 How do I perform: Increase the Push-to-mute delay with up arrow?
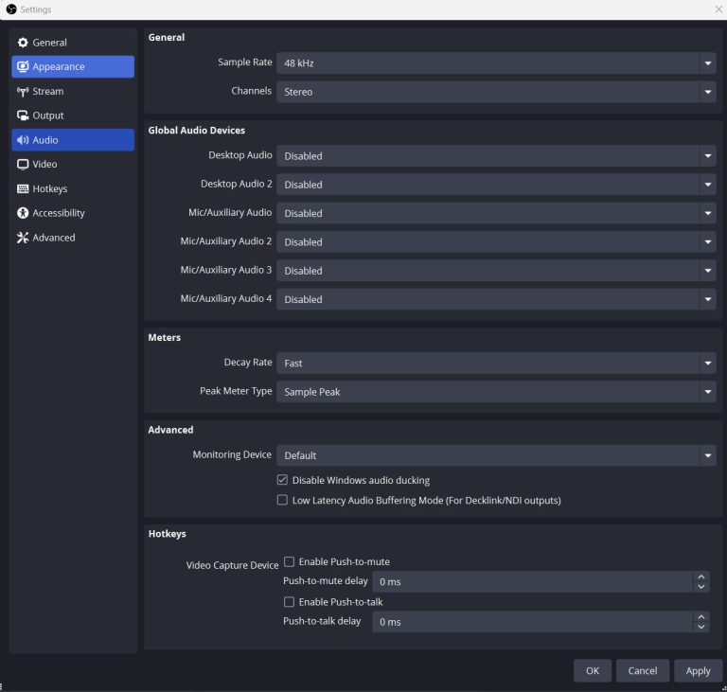click(x=701, y=577)
